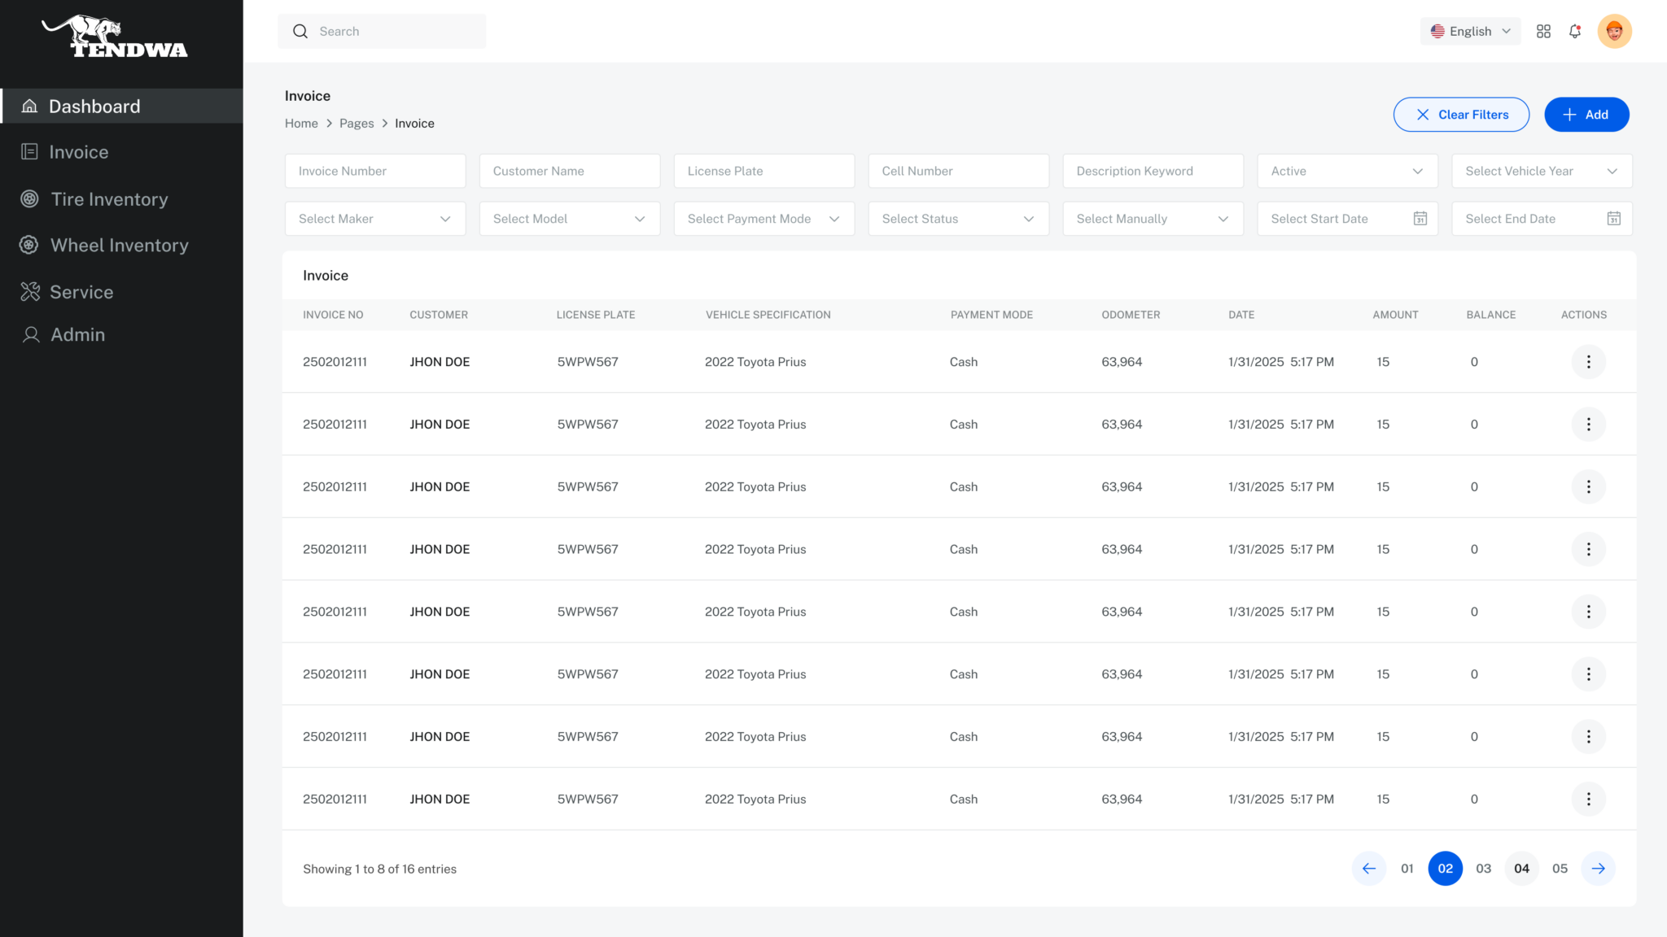Viewport: 1667px width, 937px height.
Task: Click the user profile avatar
Action: tap(1615, 31)
